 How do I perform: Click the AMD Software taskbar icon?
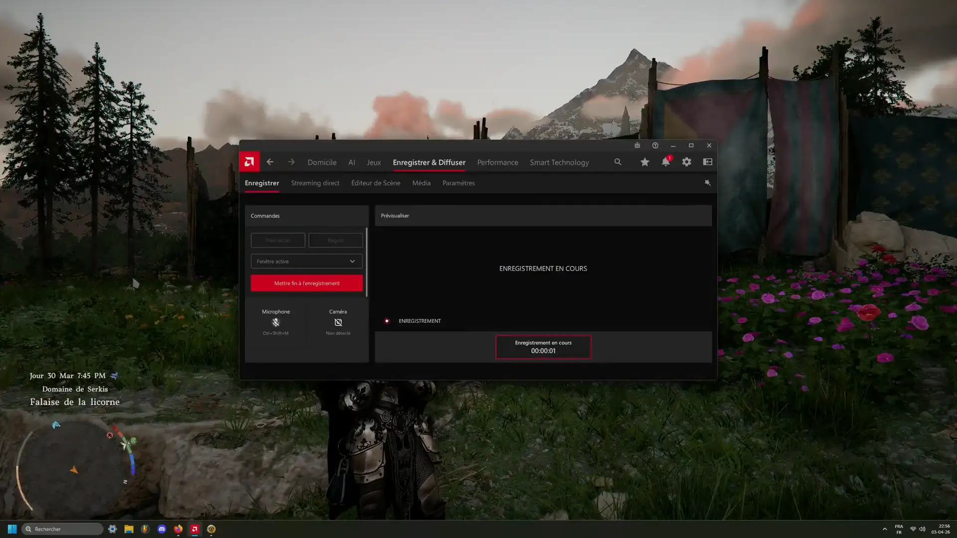pos(195,529)
